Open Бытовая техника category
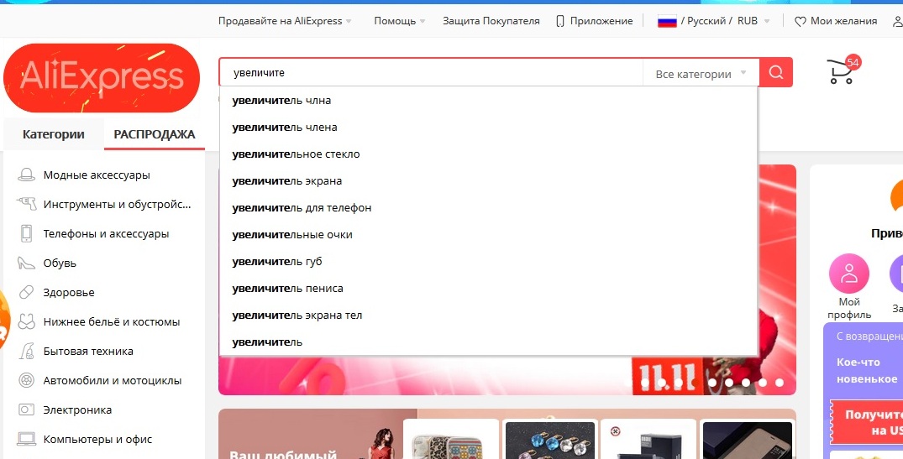The width and height of the screenshot is (903, 459). click(88, 351)
